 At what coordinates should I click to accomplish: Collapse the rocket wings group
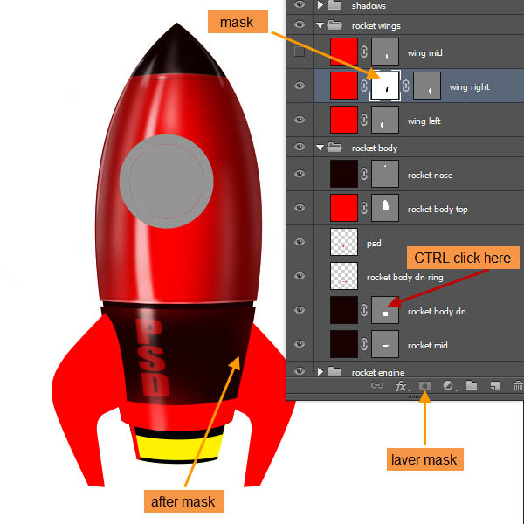coord(321,25)
